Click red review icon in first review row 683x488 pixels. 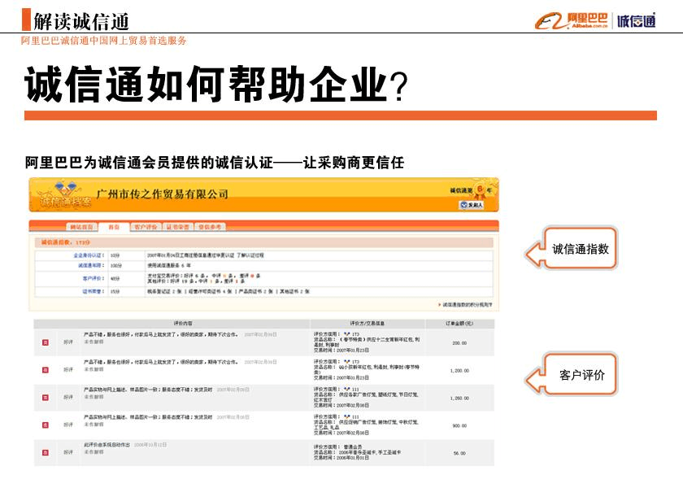[46, 342]
